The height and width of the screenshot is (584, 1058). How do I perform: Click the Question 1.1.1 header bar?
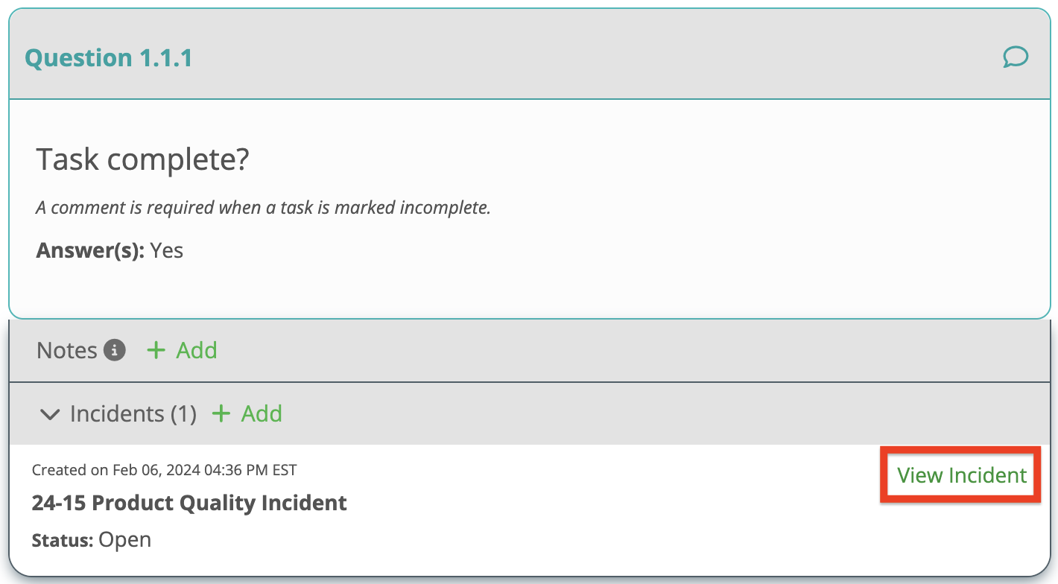point(529,54)
